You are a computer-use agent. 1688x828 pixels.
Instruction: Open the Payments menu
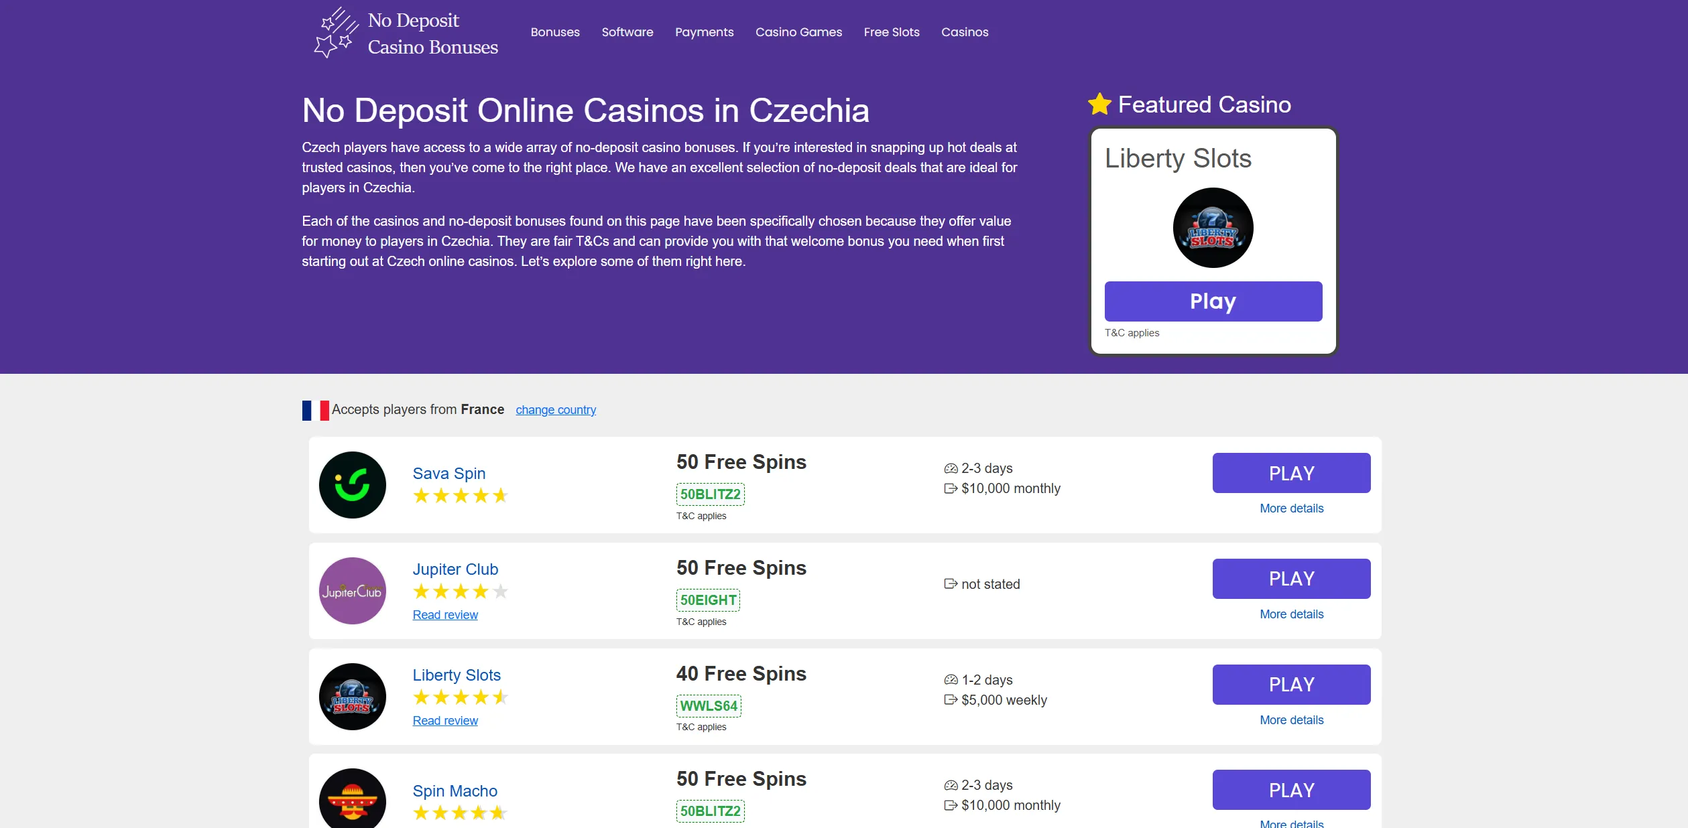point(704,32)
